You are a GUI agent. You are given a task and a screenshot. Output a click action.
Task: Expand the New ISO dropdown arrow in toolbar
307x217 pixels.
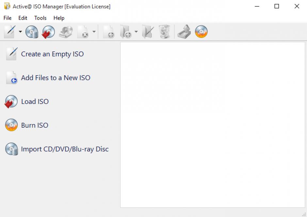tap(20, 32)
